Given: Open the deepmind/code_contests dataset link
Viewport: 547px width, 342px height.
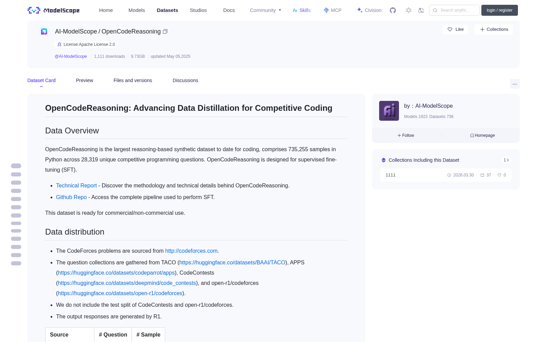Looking at the screenshot, I should (x=127, y=283).
